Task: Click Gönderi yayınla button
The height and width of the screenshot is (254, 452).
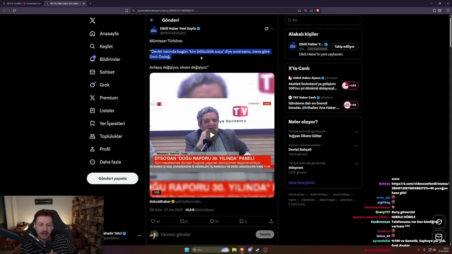Action: pos(112,178)
